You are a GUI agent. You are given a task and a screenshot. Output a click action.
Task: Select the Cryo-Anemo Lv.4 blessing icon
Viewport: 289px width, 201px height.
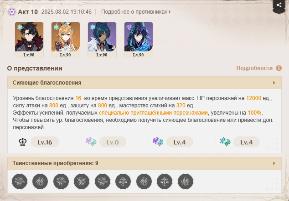click(x=225, y=142)
